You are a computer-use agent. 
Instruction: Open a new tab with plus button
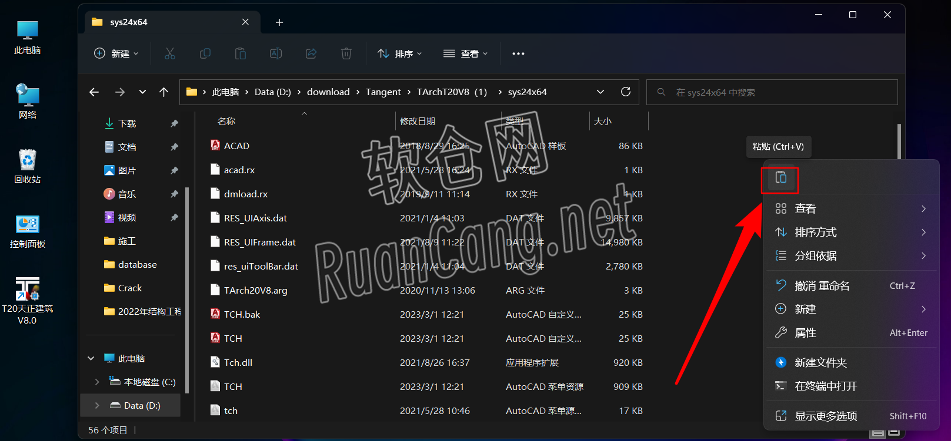[x=279, y=22]
